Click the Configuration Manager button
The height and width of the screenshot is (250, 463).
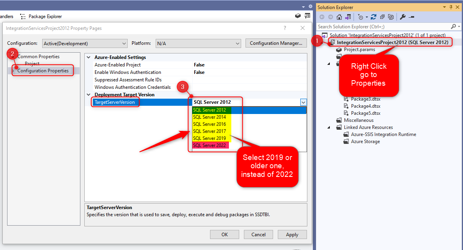pyautogui.click(x=276, y=43)
